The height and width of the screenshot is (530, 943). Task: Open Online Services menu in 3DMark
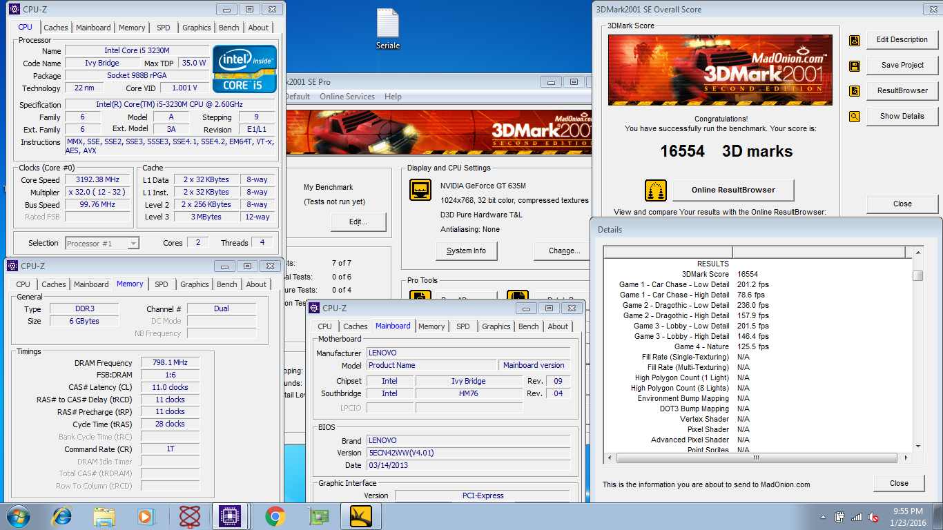(347, 97)
